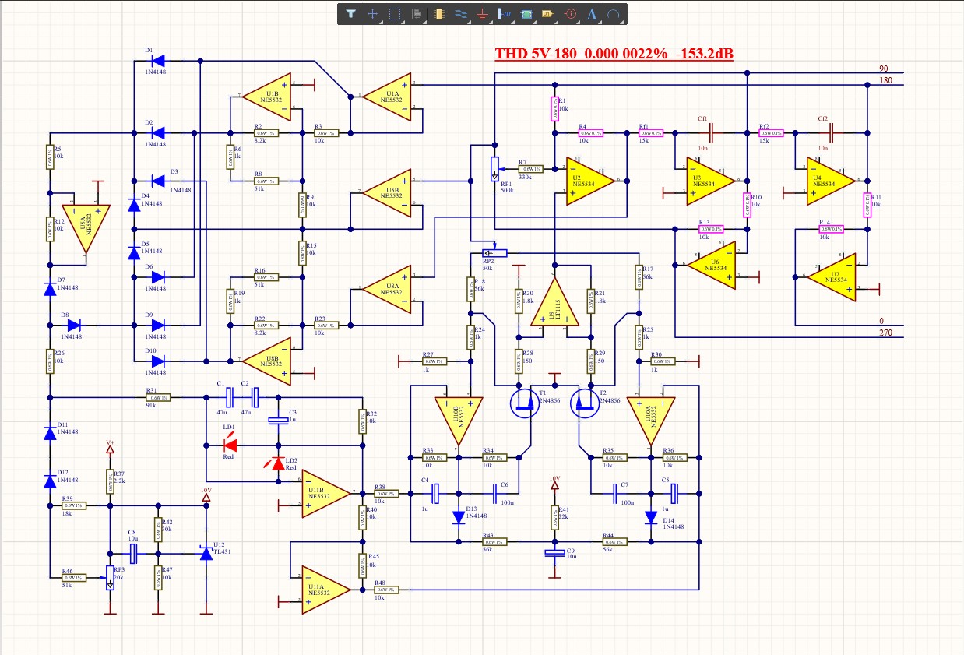Select capacitor C8 10u

[x=134, y=554]
